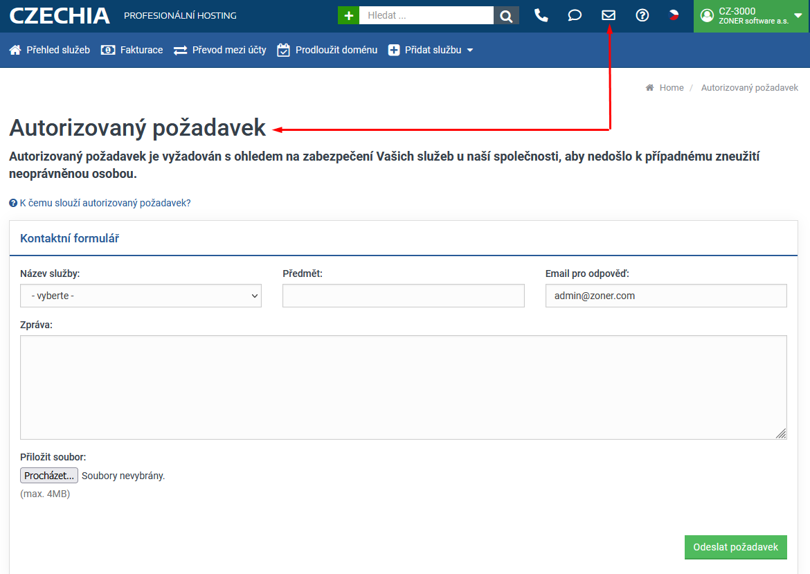810x574 pixels.
Task: Open Prodloužit doménu
Action: coord(327,50)
